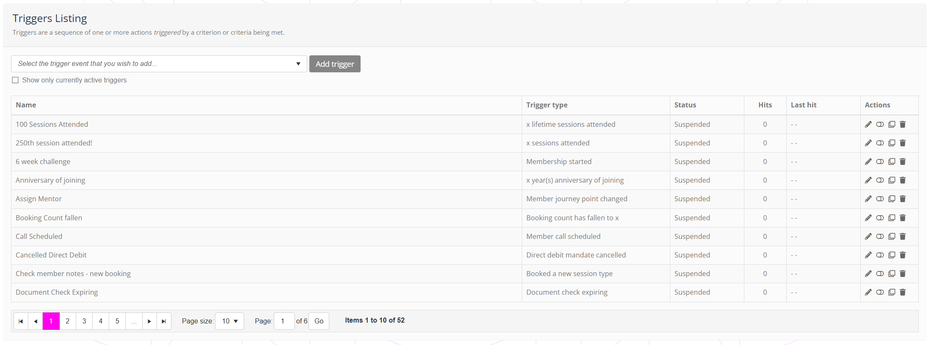Click the Page number input field
Viewport: 931px width, 345px height.
pos(284,321)
